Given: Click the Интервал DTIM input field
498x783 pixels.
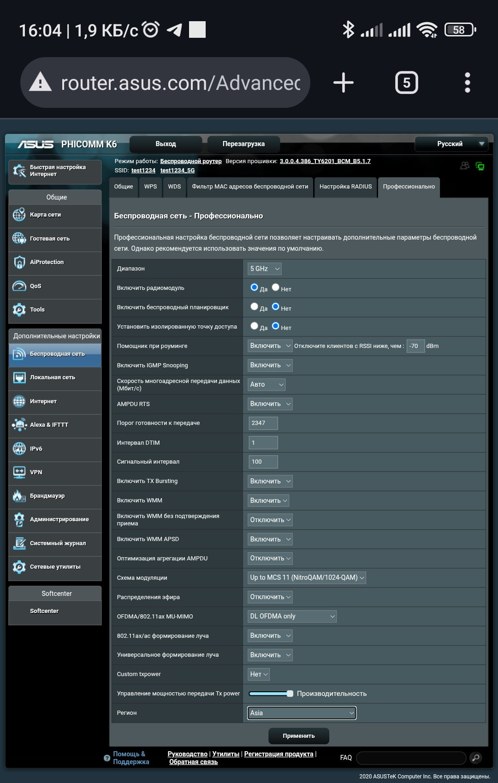Looking at the screenshot, I should pos(263,443).
